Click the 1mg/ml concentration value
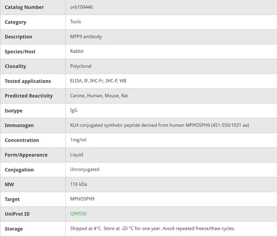Screen dimensions: 277x237 pos(78,140)
